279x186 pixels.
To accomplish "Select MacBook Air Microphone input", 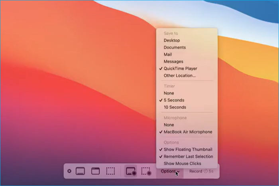I will (188, 132).
